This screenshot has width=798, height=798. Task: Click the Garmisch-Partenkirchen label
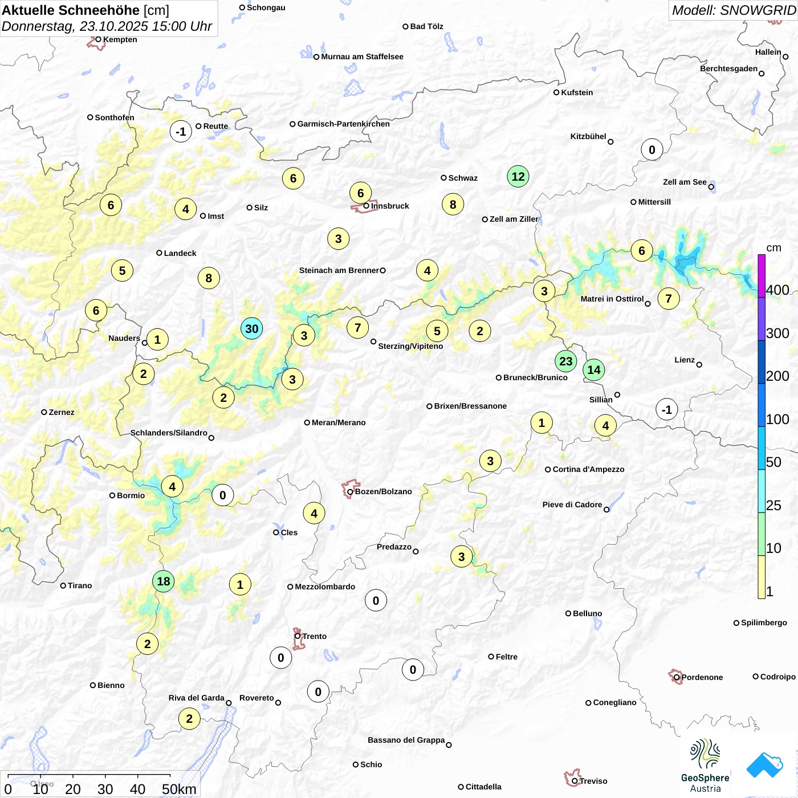click(344, 124)
